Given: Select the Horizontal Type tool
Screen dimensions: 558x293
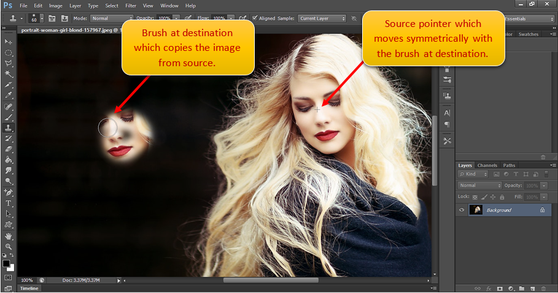Looking at the screenshot, I should [8, 203].
